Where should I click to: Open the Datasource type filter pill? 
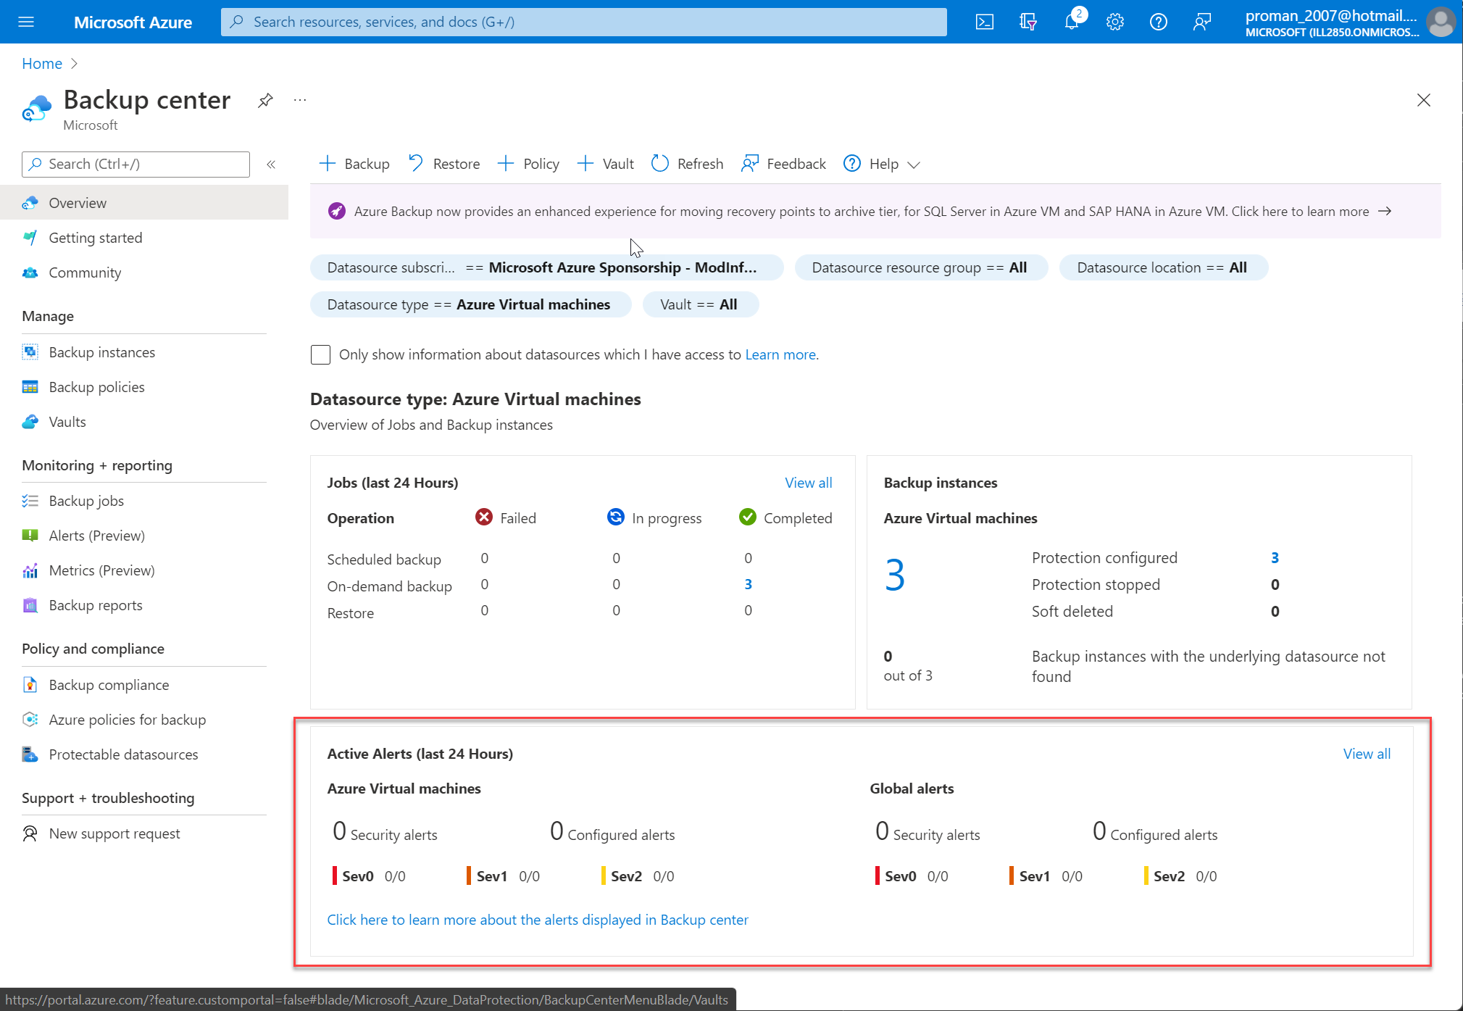(x=470, y=304)
